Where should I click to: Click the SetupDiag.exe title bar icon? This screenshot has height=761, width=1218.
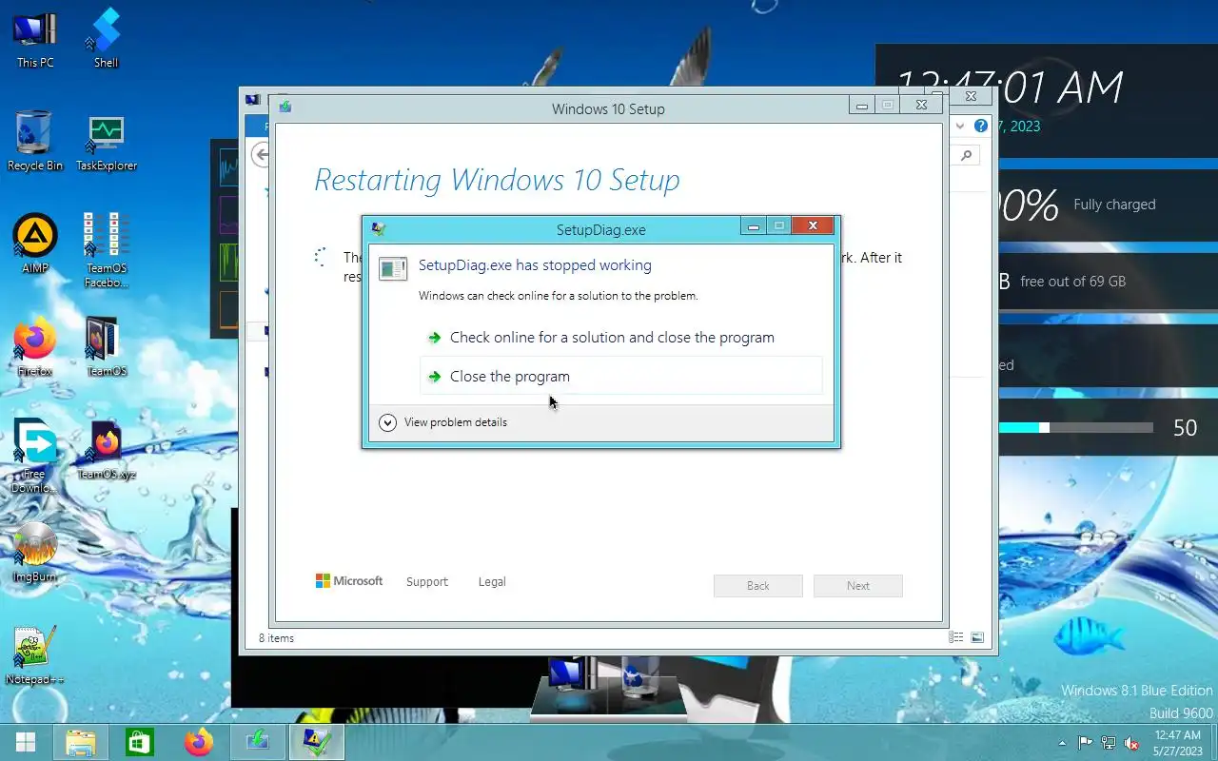(x=379, y=229)
